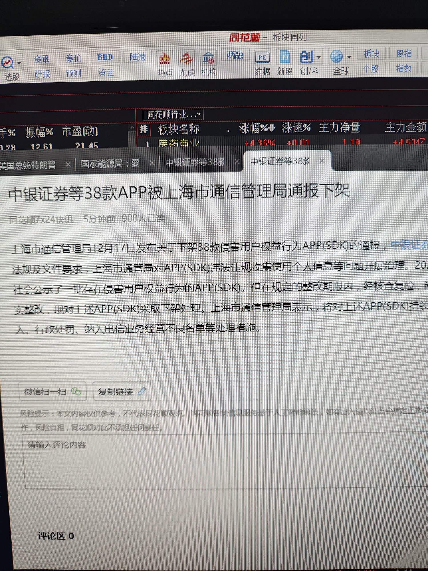Open 股指 stock index futures button
The height and width of the screenshot is (571, 428).
(404, 53)
